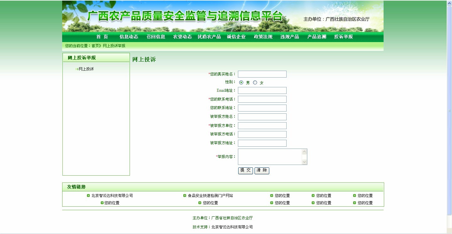This screenshot has width=452, height=234.
Task: Click the 首页 breadcrumb link
Action: (x=95, y=46)
